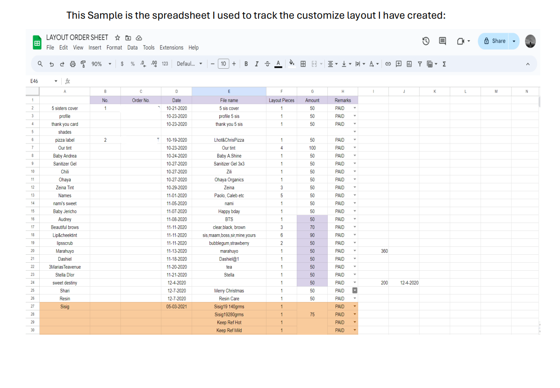This screenshot has height=388, width=560.
Task: Open the fill color picker
Action: [292, 64]
